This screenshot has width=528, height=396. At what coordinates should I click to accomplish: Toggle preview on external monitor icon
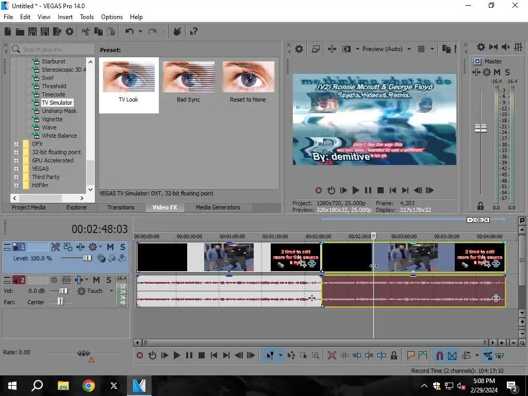[x=316, y=49]
